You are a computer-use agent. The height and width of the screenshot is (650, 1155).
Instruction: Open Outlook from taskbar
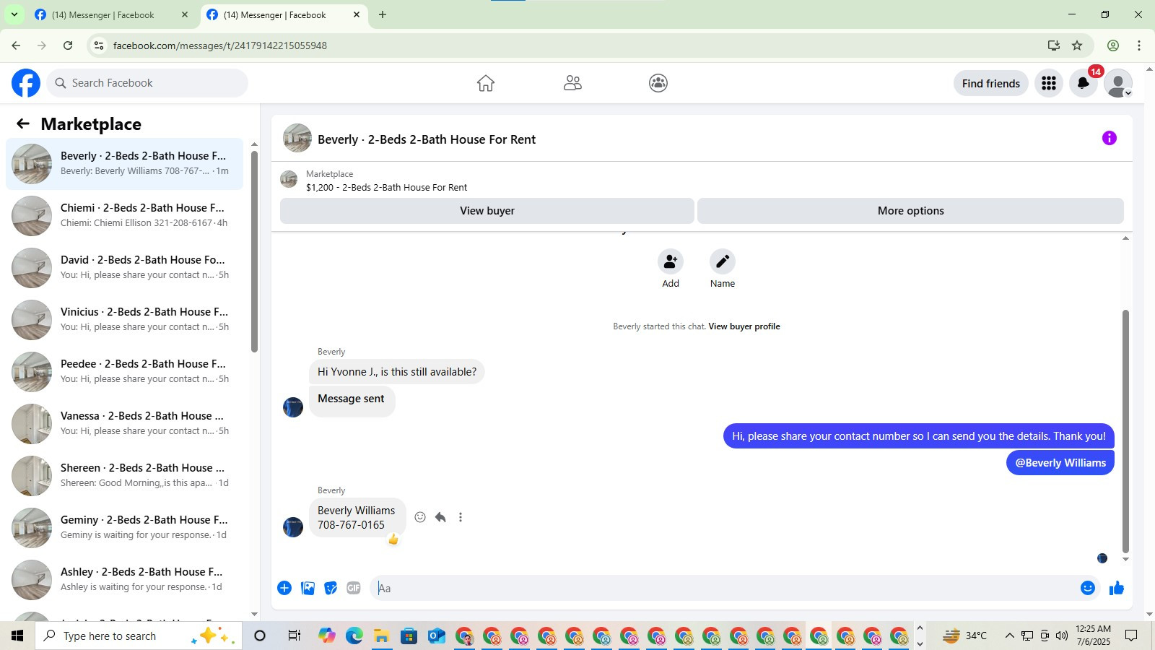[x=436, y=636]
